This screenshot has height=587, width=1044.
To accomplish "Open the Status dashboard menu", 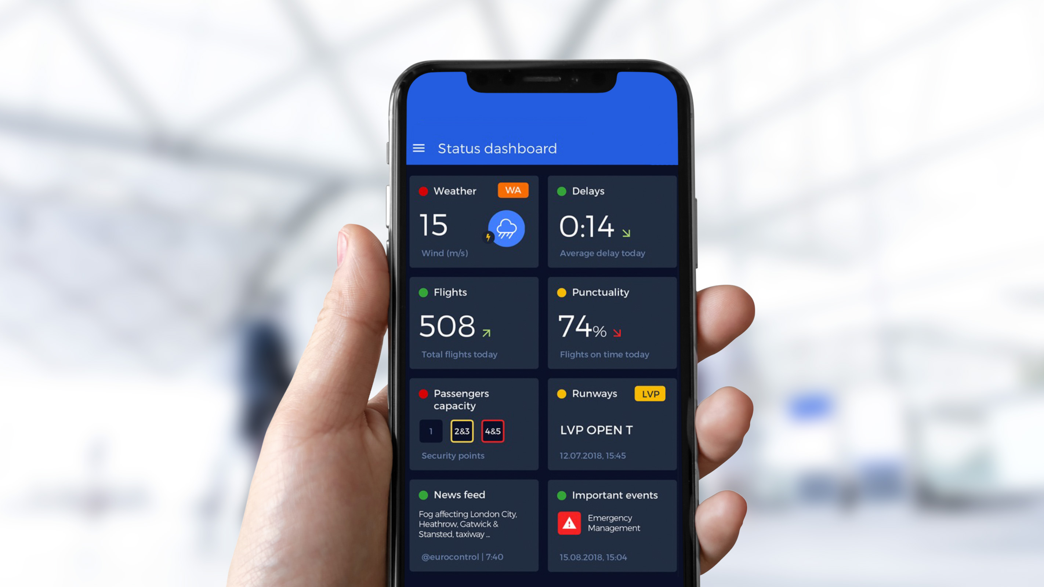I will click(418, 148).
